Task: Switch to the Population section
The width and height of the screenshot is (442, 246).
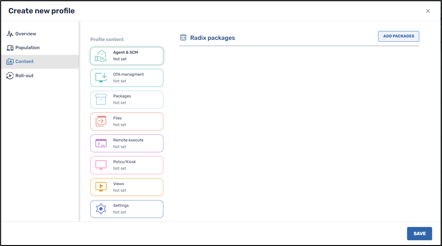Action: coord(27,48)
